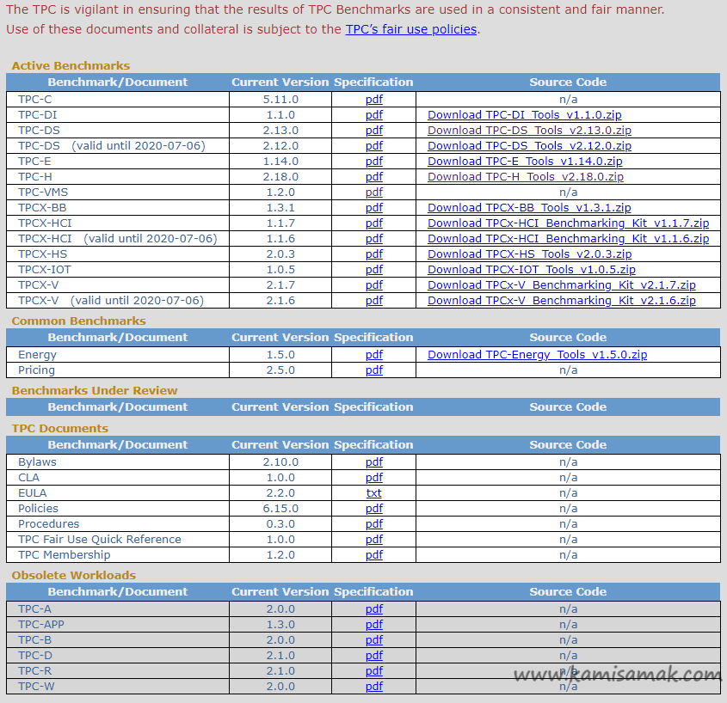Open the TPCX-HS specification pdf

coord(373,254)
